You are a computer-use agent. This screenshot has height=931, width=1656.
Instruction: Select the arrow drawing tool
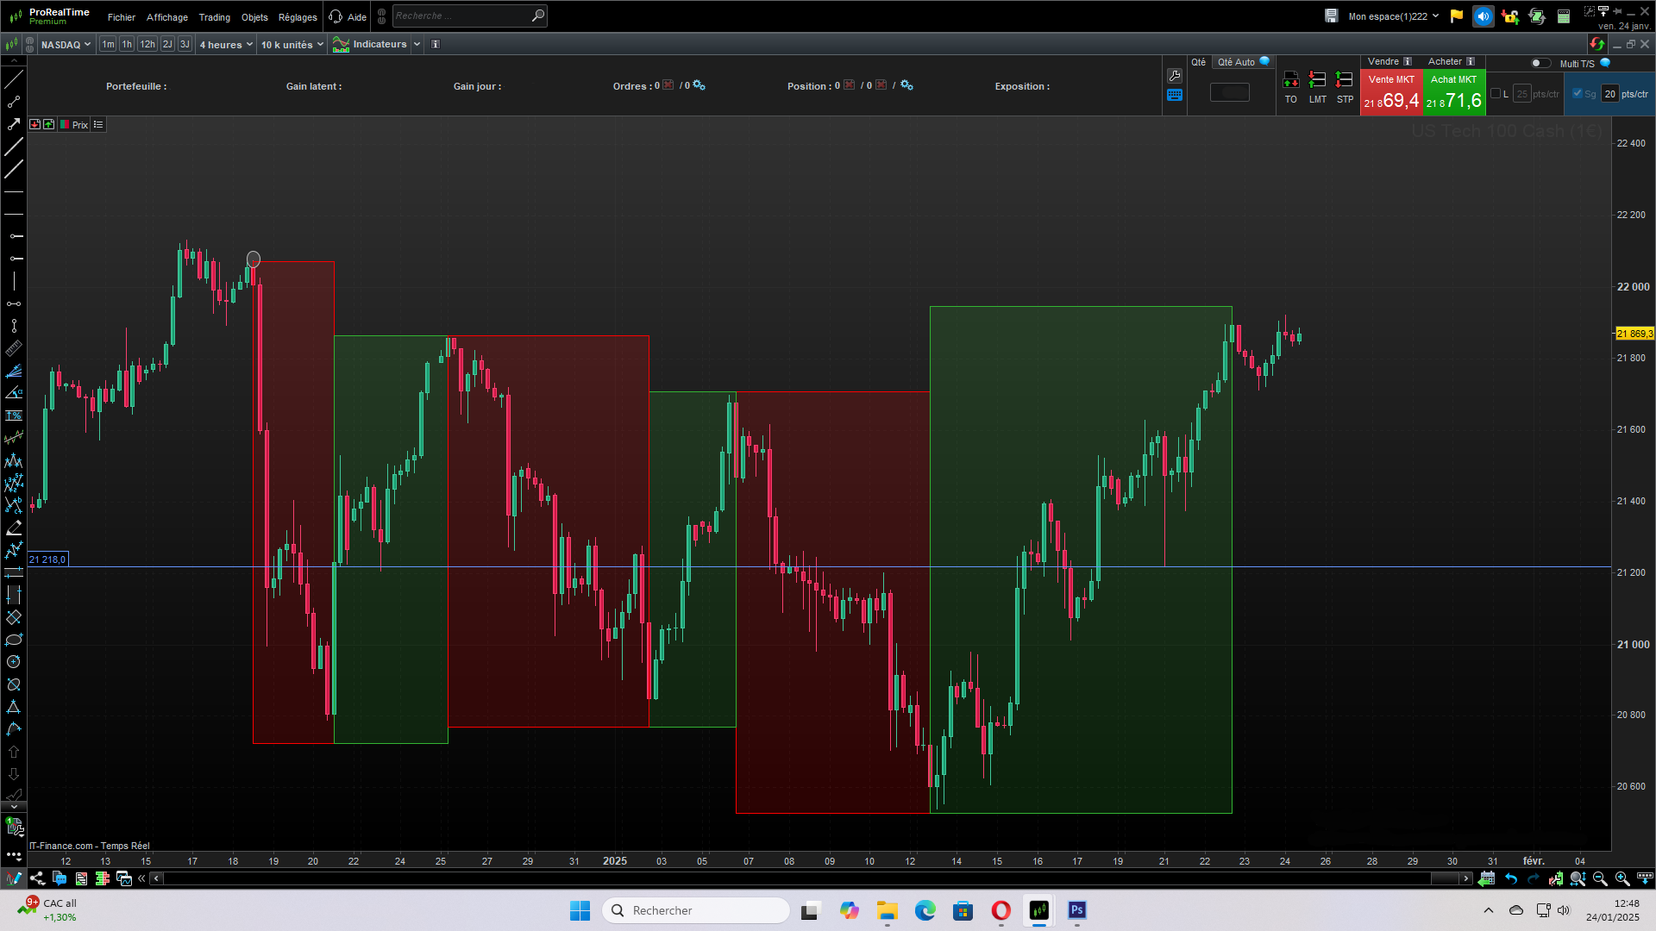(14, 124)
